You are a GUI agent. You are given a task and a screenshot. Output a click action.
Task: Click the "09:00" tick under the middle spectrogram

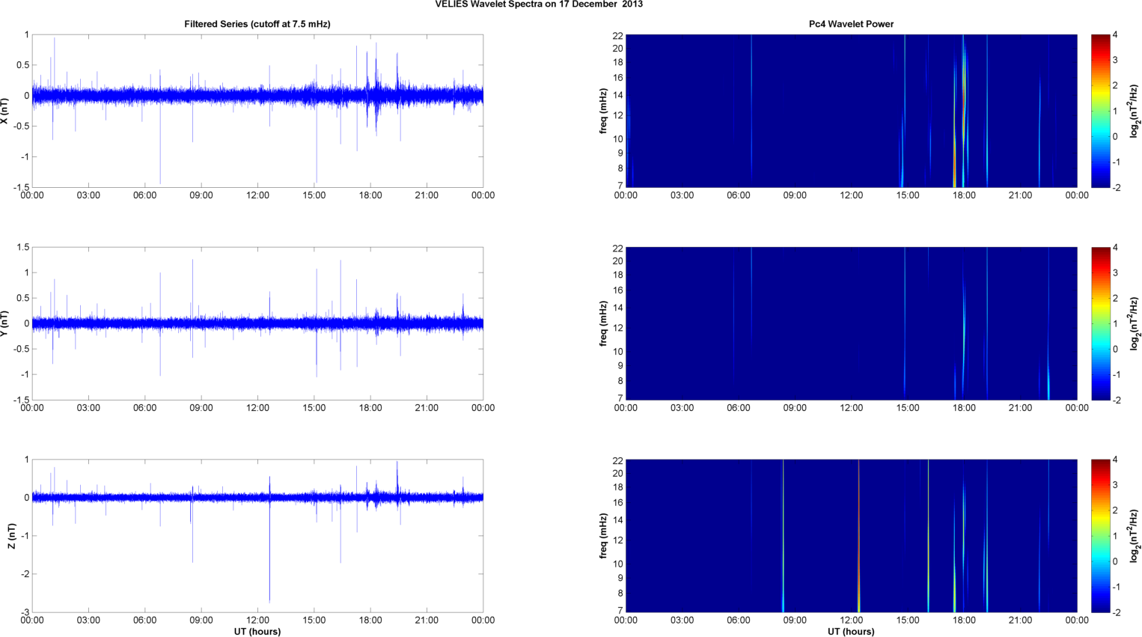[x=795, y=408]
